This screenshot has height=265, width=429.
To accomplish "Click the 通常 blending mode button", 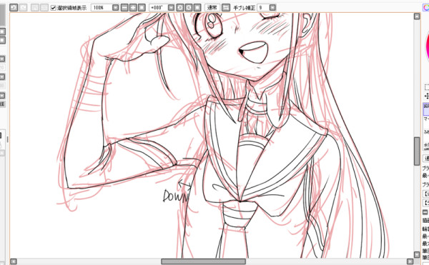I will point(212,8).
